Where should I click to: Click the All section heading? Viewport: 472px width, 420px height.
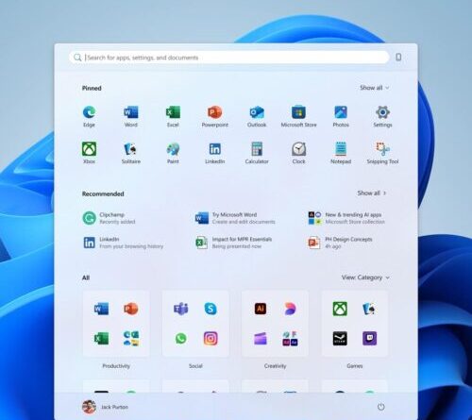click(x=86, y=277)
